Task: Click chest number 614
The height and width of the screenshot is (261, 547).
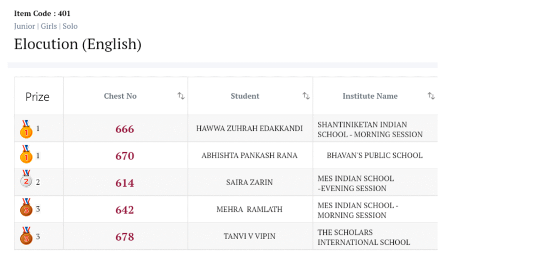Action: pyautogui.click(x=124, y=183)
